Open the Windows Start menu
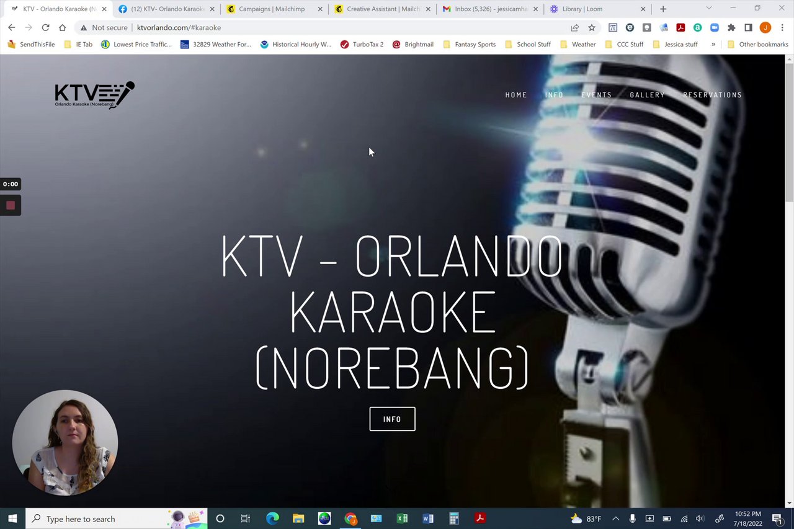The height and width of the screenshot is (529, 794). click(x=12, y=518)
